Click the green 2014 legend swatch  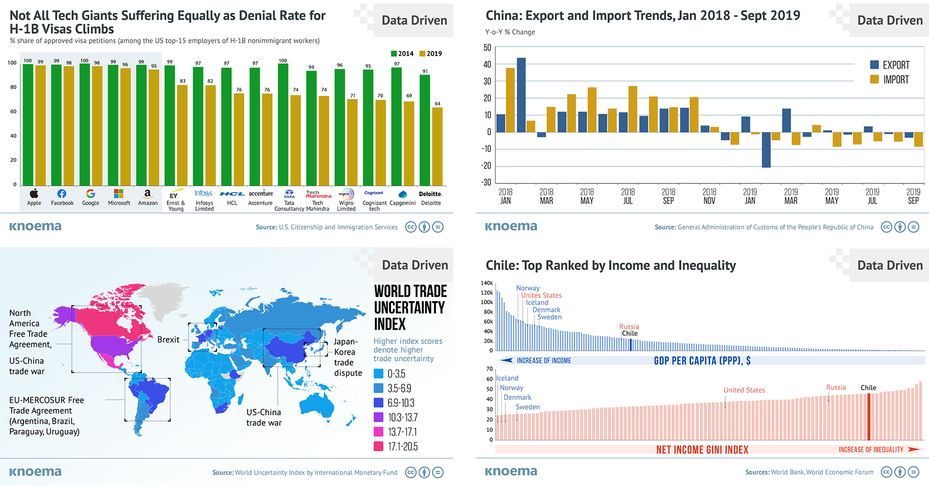[x=394, y=54]
